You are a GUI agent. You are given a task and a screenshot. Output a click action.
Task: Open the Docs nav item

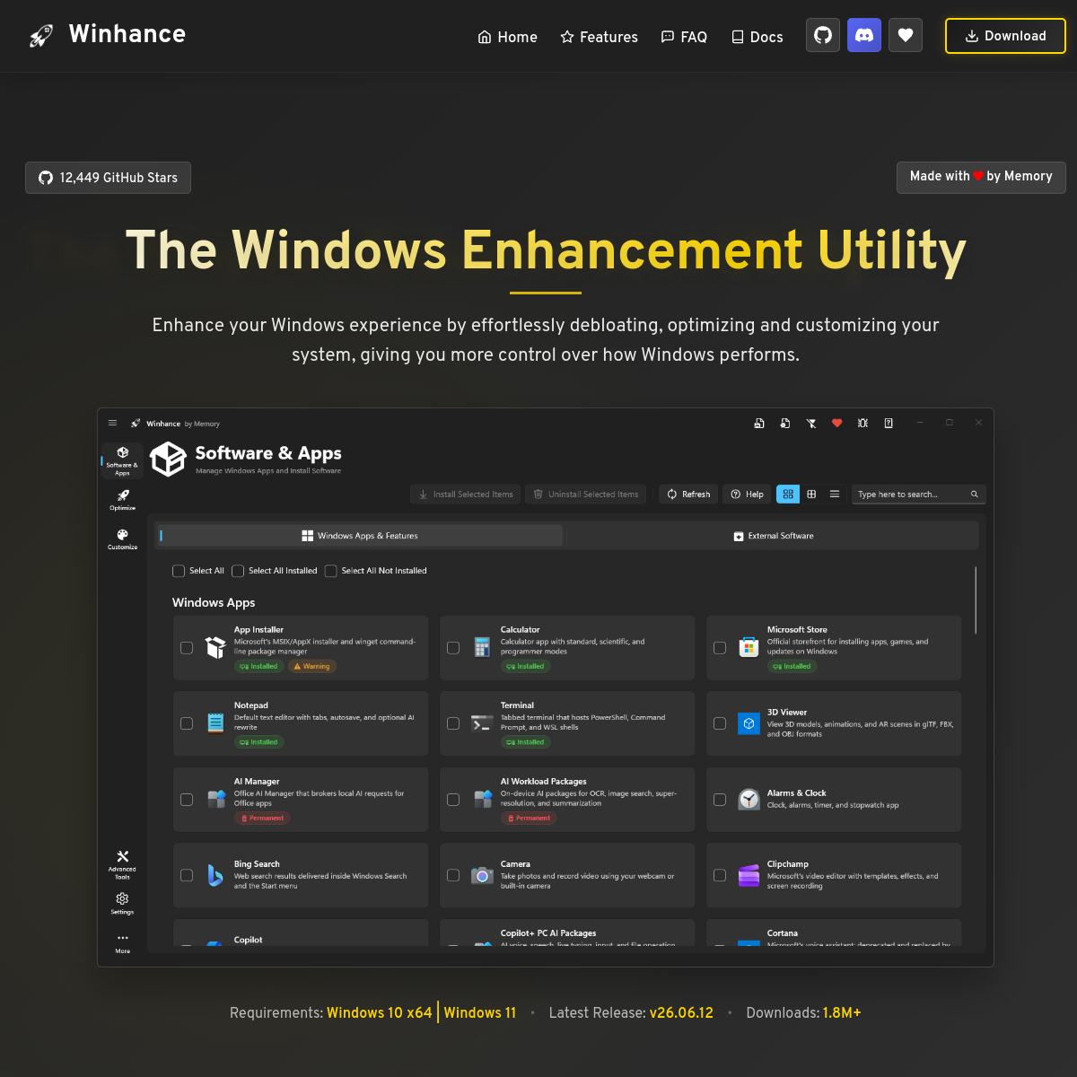click(x=757, y=37)
